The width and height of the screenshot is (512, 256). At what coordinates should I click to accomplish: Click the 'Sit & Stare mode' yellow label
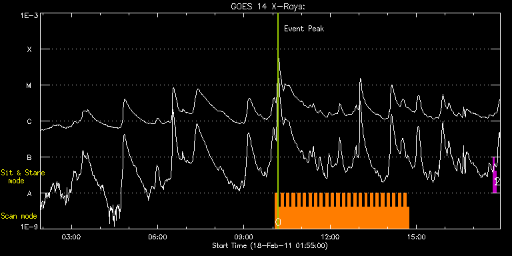pos(23,177)
